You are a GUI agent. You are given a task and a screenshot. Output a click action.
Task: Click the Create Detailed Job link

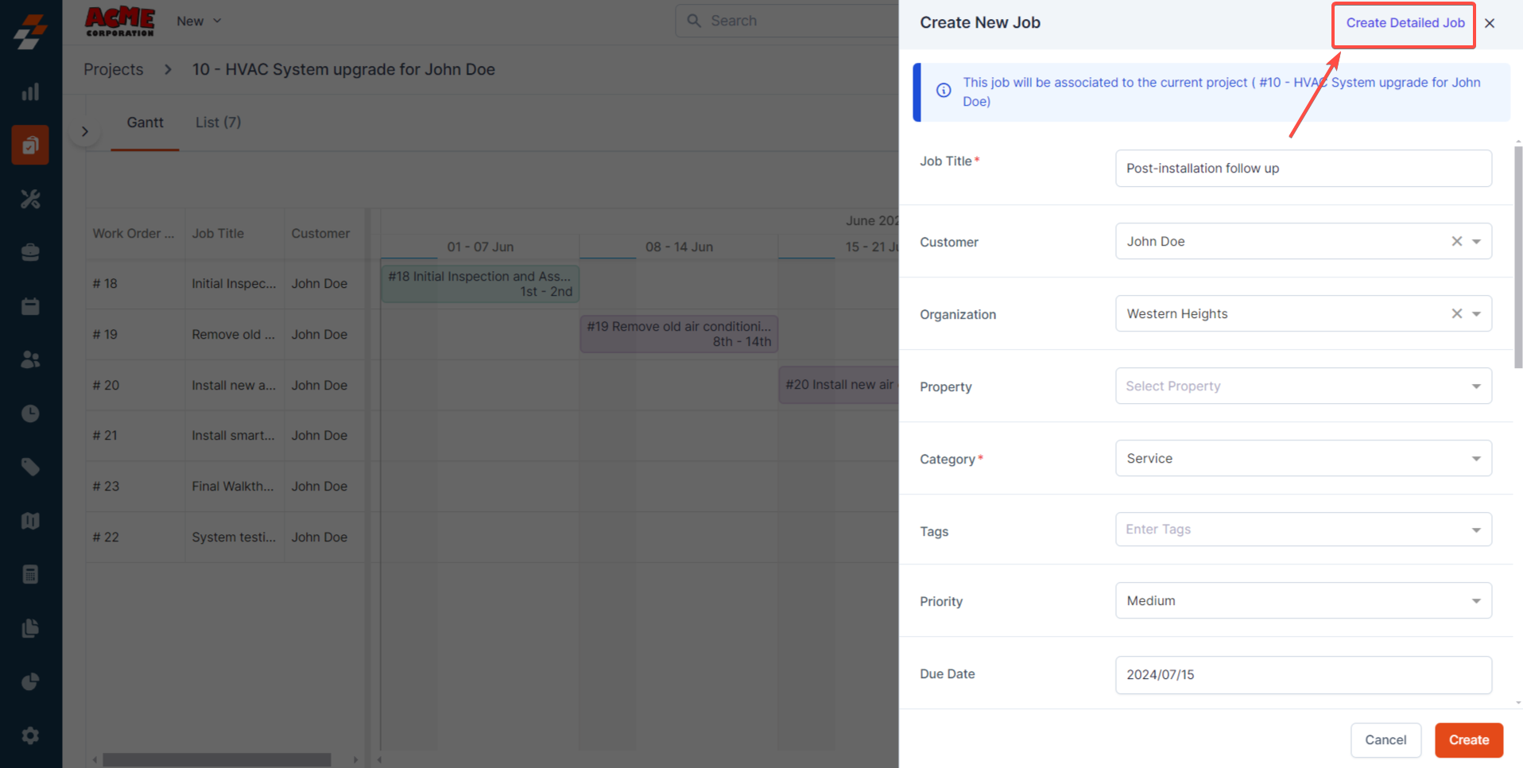[1405, 23]
